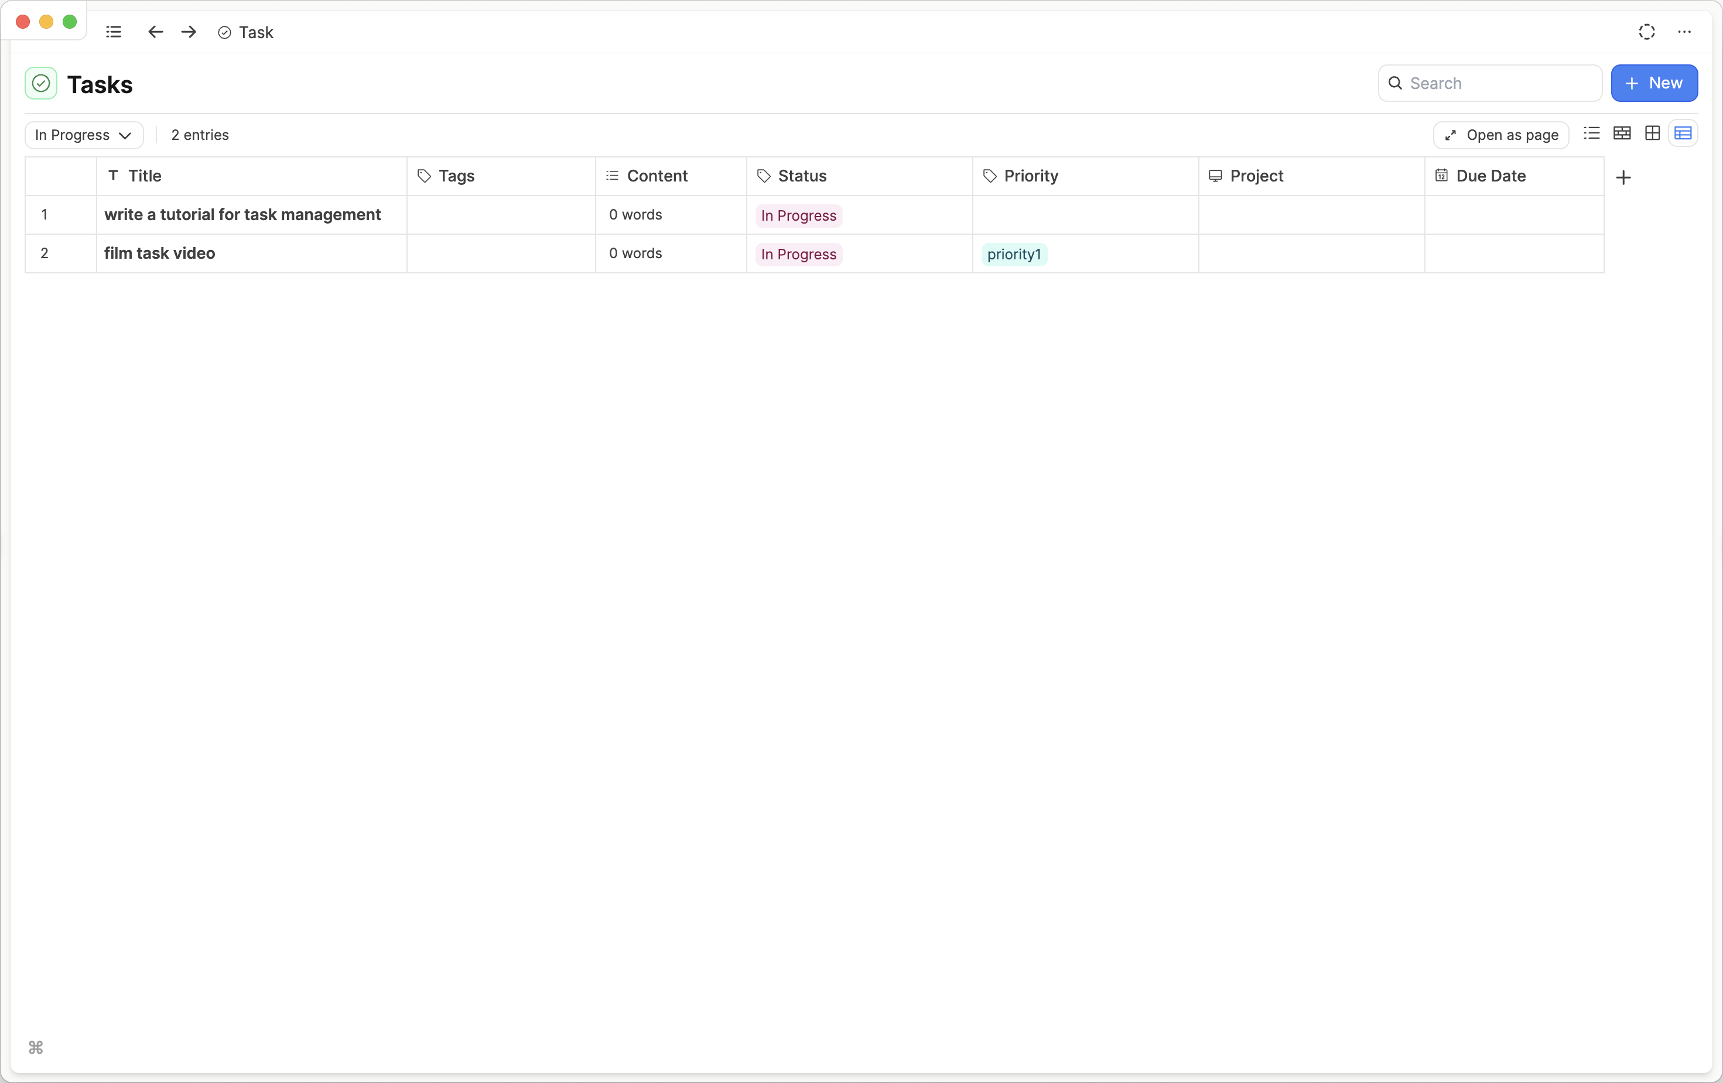The image size is (1723, 1083).
Task: Click the table view icon
Action: click(x=1682, y=133)
